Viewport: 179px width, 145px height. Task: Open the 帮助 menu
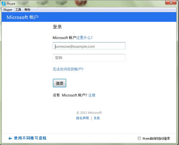tap(27, 10)
